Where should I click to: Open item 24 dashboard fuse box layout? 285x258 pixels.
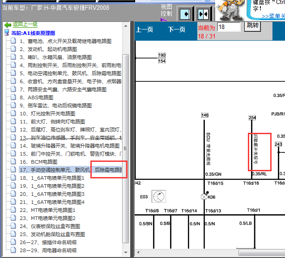click(x=50, y=226)
